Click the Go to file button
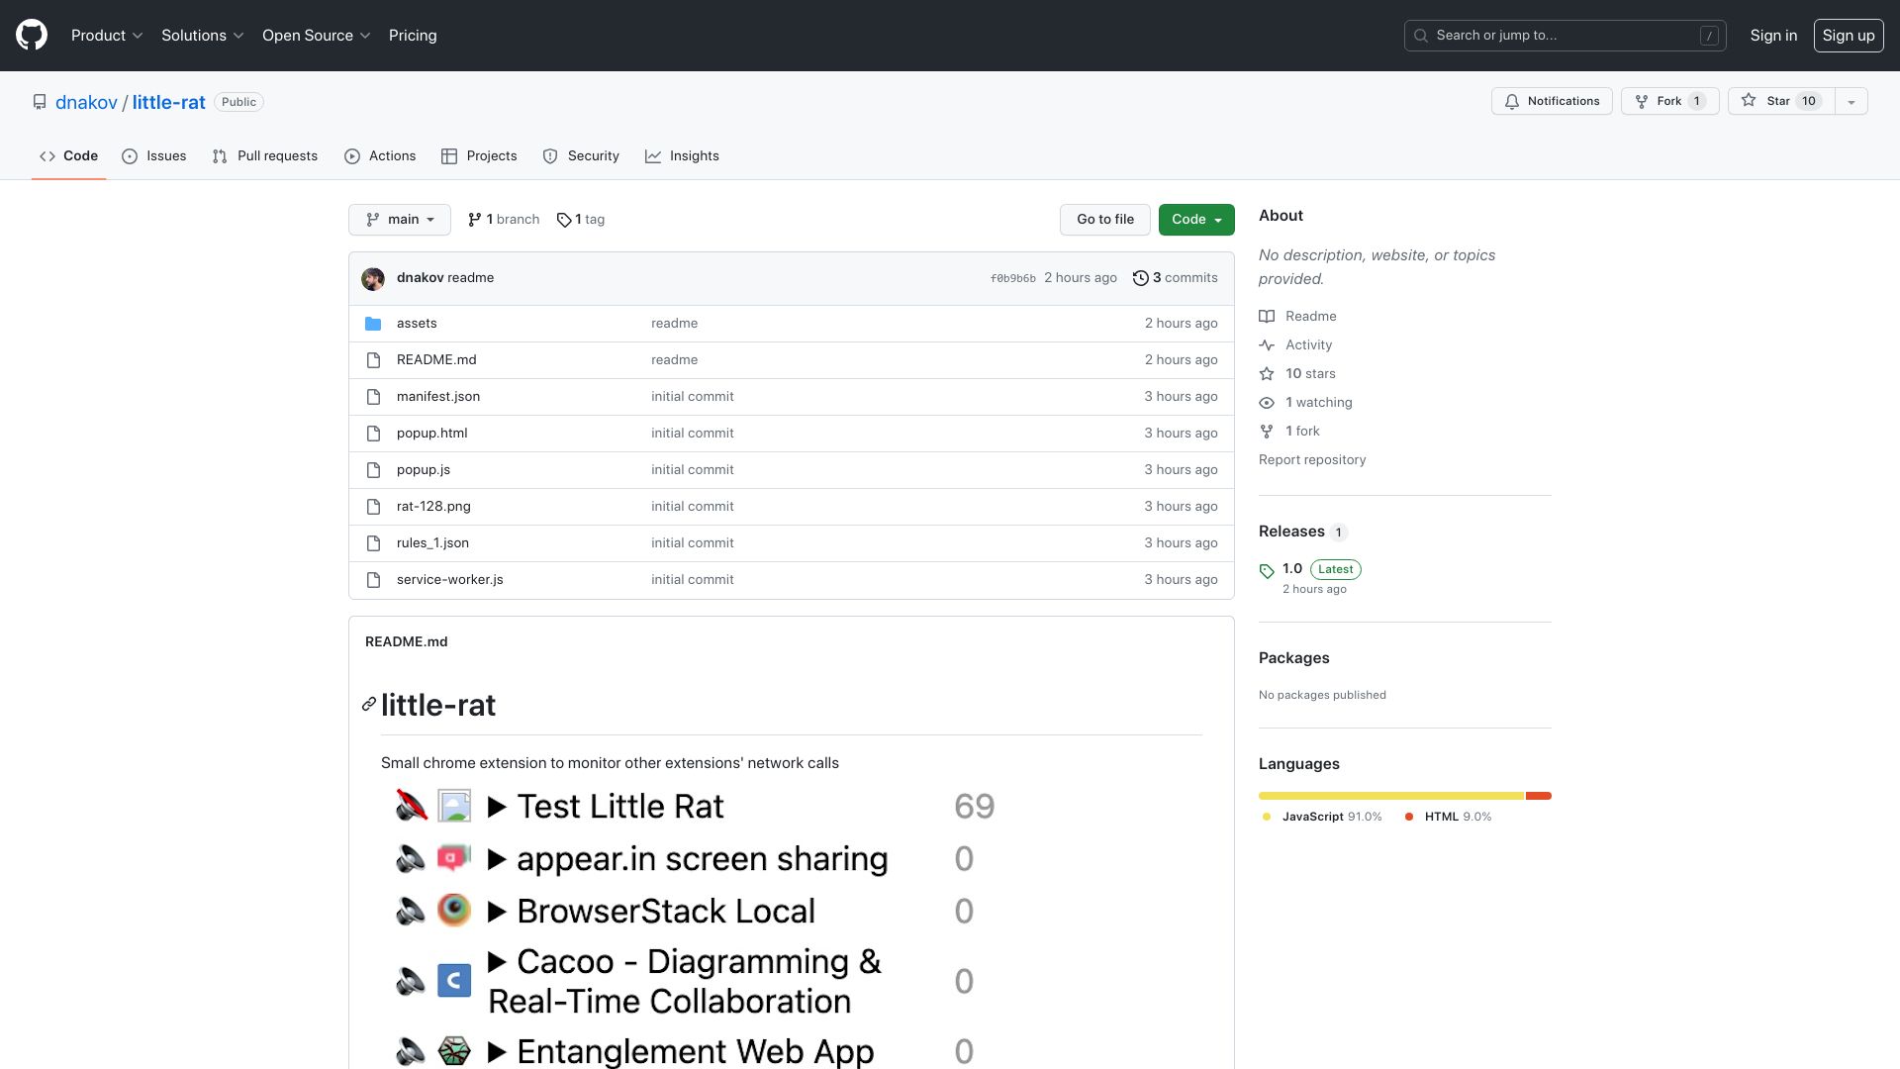Image resolution: width=1900 pixels, height=1069 pixels. pyautogui.click(x=1105, y=220)
